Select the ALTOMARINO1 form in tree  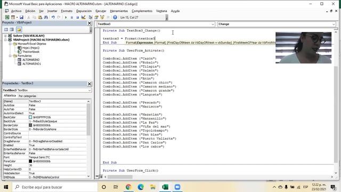click(x=32, y=64)
